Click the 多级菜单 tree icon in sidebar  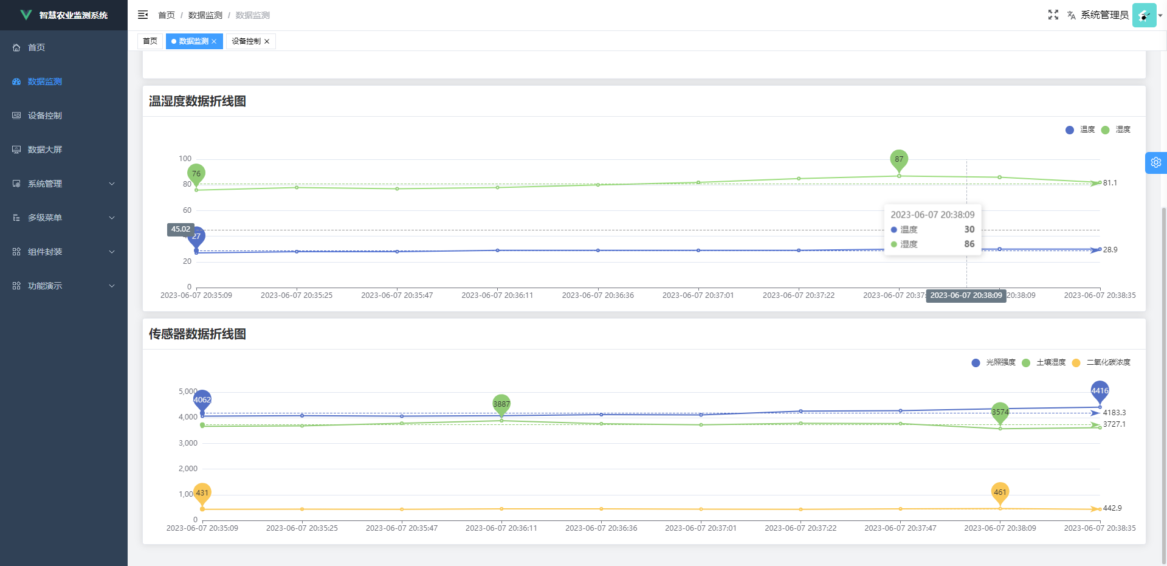coord(16,218)
